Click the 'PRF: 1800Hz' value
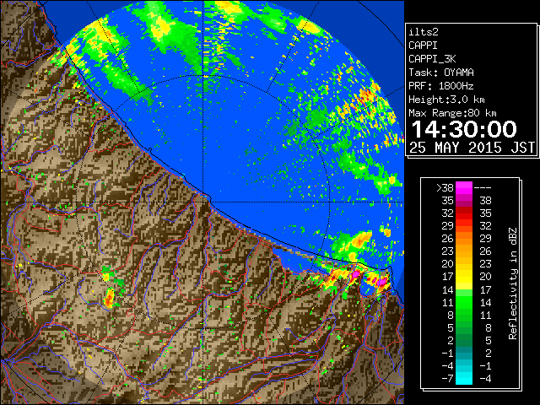The height and width of the screenshot is (405, 540). 441,86
